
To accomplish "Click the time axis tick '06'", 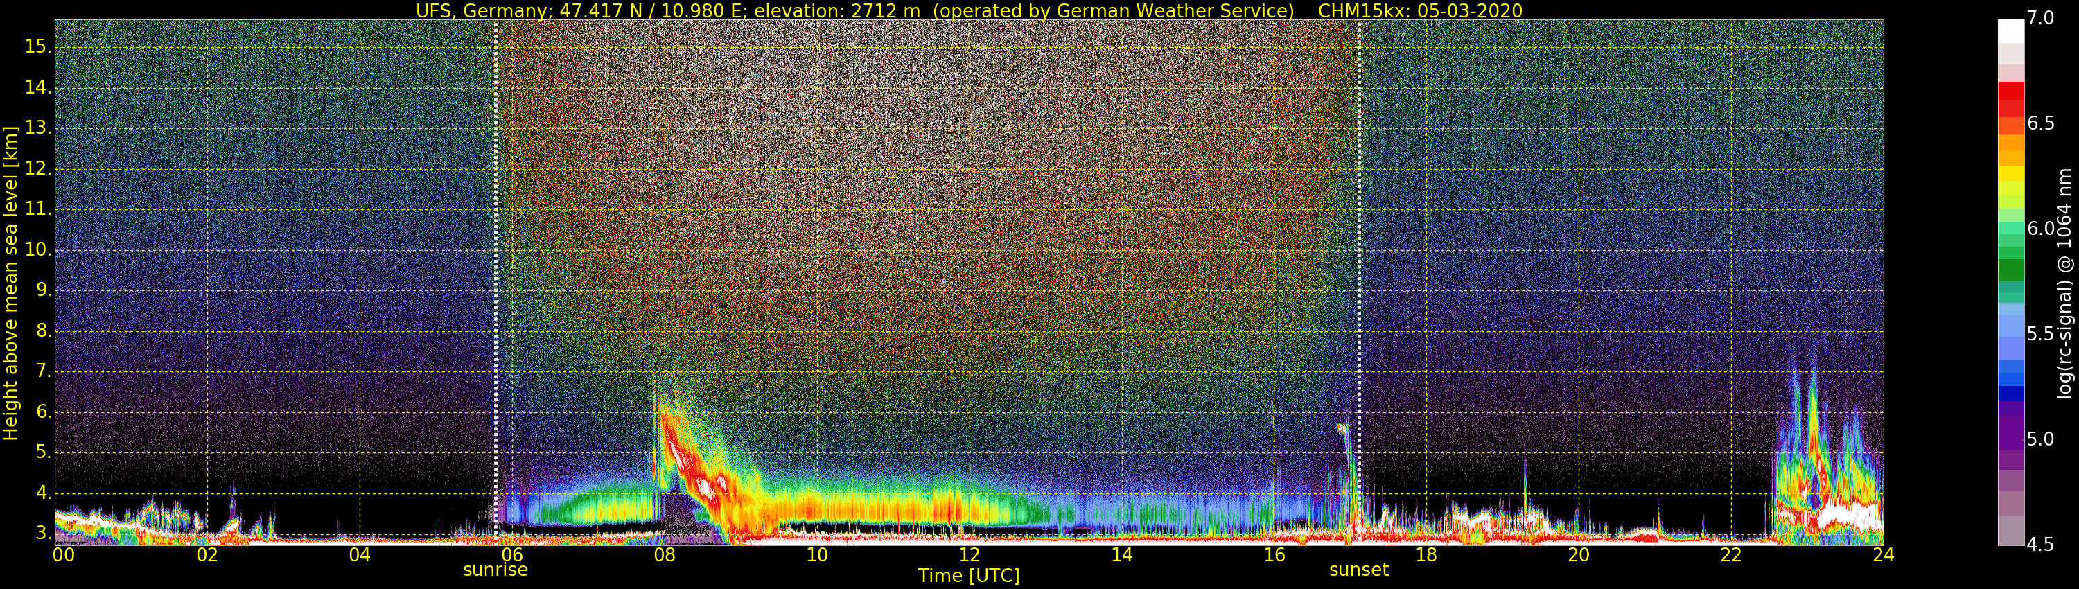I will (513, 555).
